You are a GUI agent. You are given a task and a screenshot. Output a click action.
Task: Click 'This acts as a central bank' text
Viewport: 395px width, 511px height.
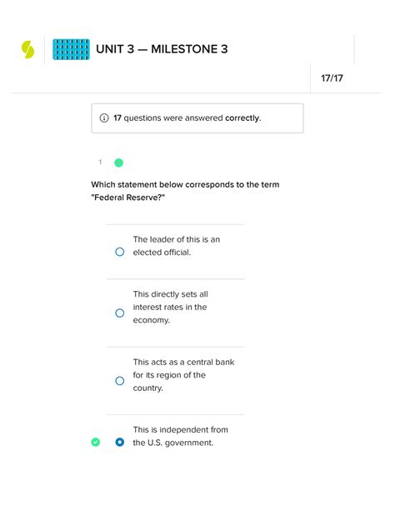click(183, 362)
